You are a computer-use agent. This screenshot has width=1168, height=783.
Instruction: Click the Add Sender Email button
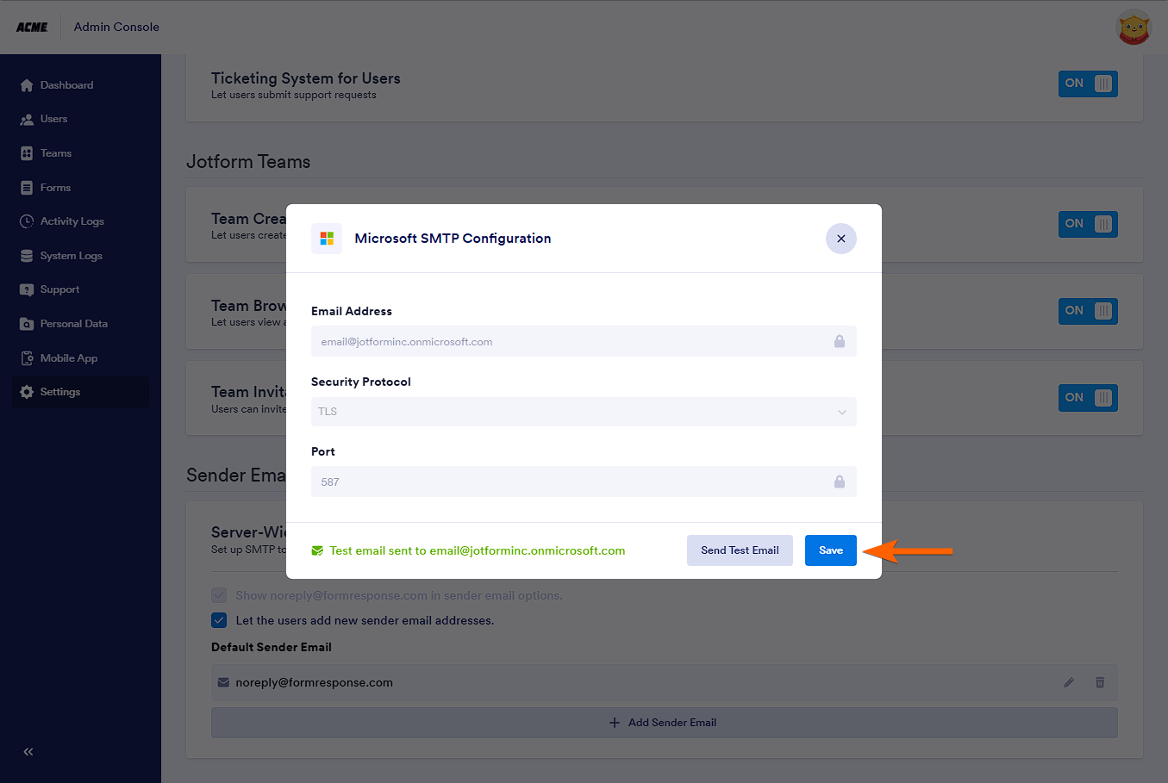[x=664, y=723]
